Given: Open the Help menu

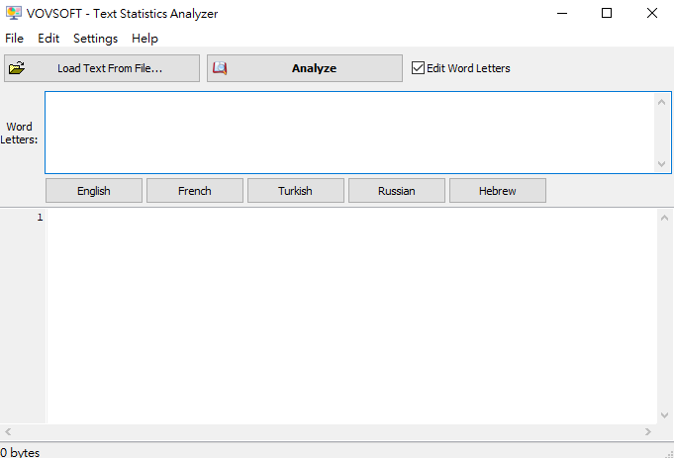Looking at the screenshot, I should click(144, 38).
